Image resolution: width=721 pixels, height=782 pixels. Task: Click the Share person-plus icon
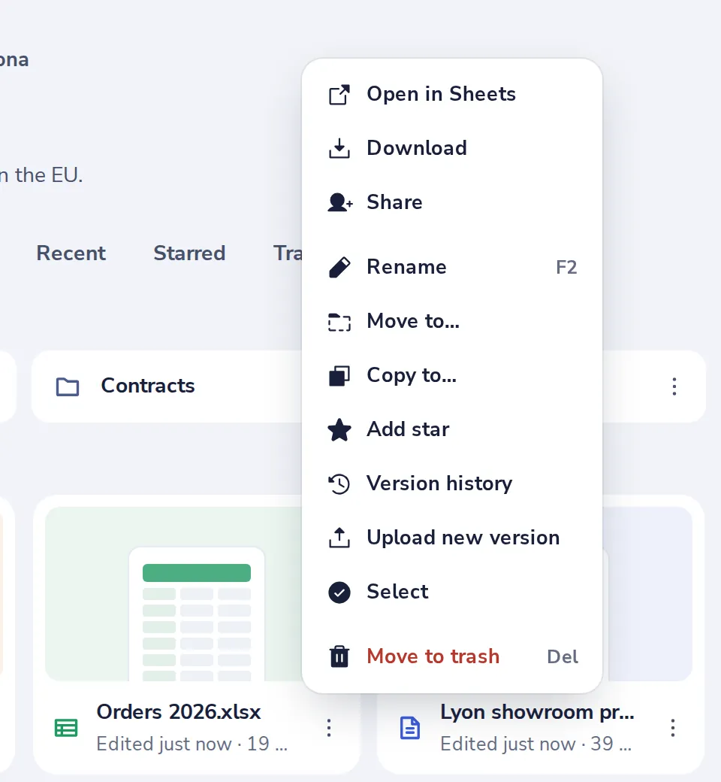point(340,202)
